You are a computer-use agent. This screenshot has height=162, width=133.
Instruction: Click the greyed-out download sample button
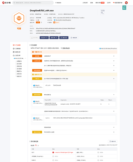pyautogui.click(x=34, y=38)
